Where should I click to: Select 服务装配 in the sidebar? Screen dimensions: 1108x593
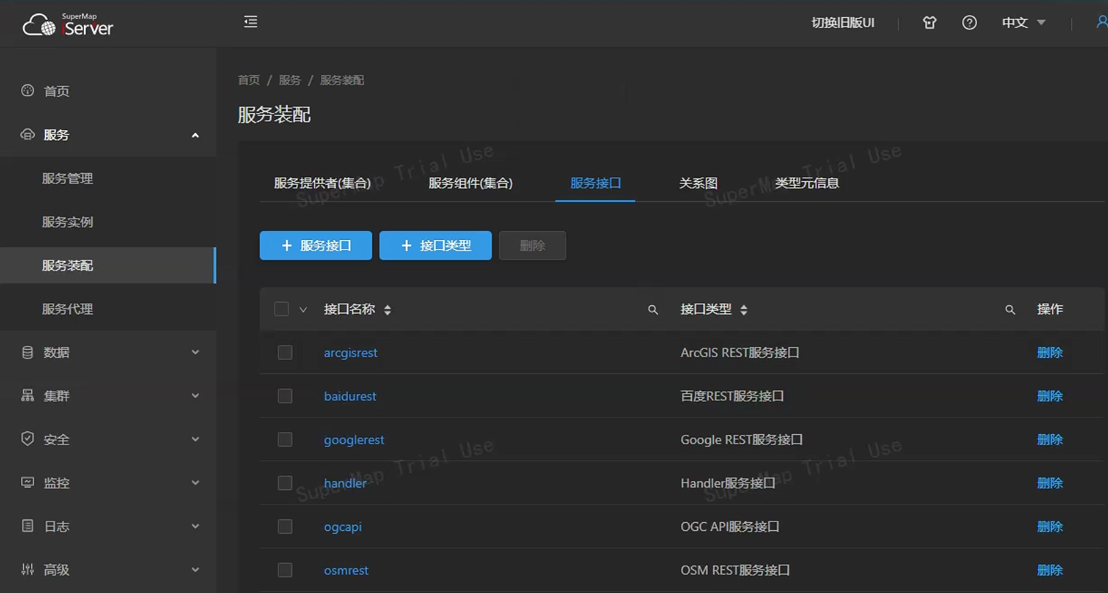[108, 265]
